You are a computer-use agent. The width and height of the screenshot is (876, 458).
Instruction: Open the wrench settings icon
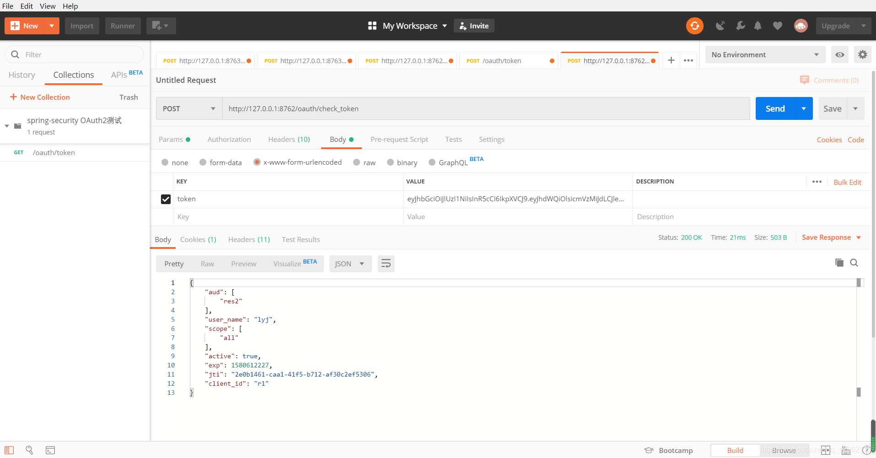(x=740, y=26)
